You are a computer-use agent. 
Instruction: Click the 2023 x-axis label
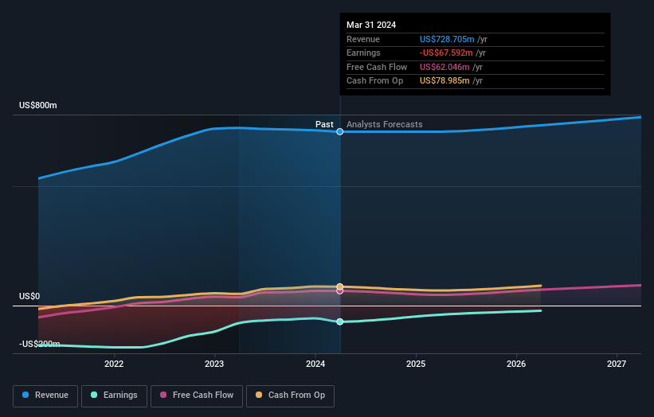(x=214, y=364)
